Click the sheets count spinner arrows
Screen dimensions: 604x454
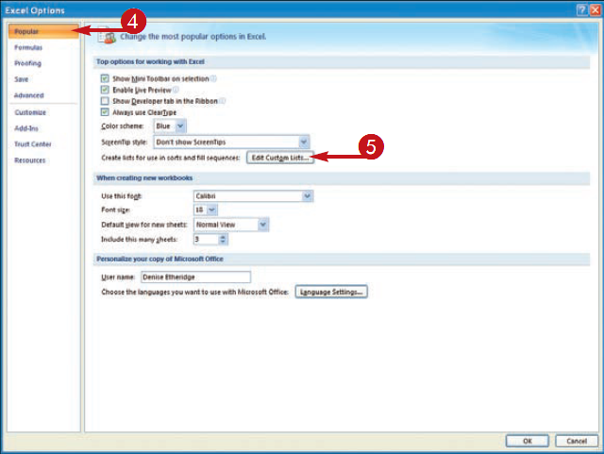pyautogui.click(x=223, y=240)
